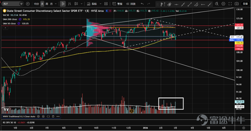Select the parallel channel tool icon
Image resolution: width=251 pixels, height=131 pixels.
pyautogui.click(x=196, y=4)
